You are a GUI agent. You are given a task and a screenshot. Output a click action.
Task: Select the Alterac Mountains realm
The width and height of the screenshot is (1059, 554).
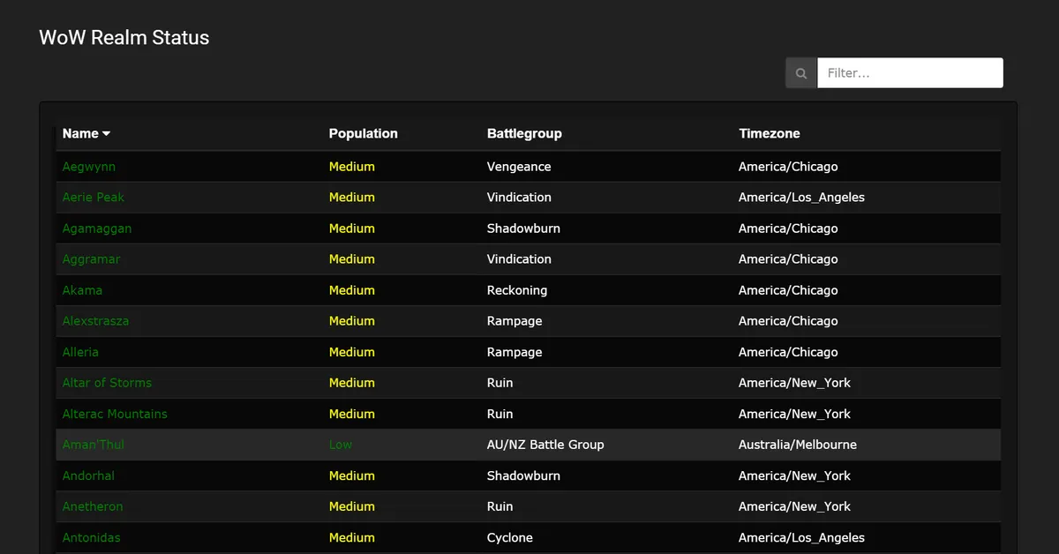(x=115, y=414)
